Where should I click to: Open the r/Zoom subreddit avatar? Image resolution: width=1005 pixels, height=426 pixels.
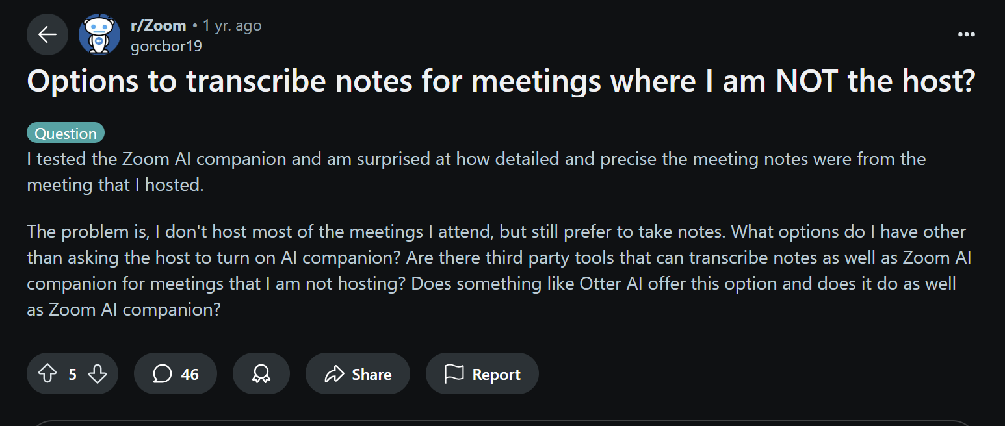(x=99, y=34)
